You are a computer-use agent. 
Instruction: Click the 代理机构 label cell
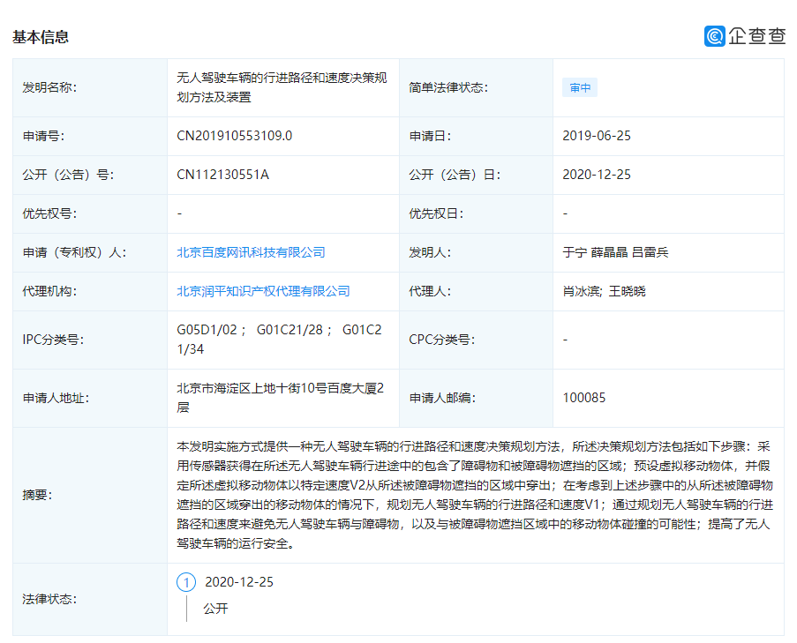point(90,291)
